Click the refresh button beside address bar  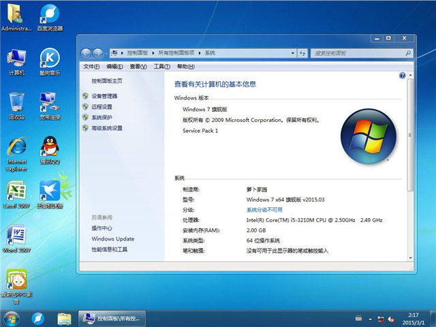302,53
